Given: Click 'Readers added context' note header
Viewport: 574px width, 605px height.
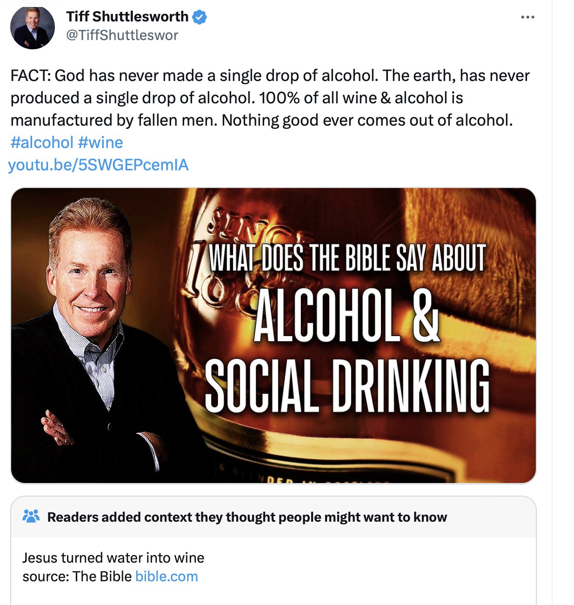Looking at the screenshot, I should click(x=247, y=517).
